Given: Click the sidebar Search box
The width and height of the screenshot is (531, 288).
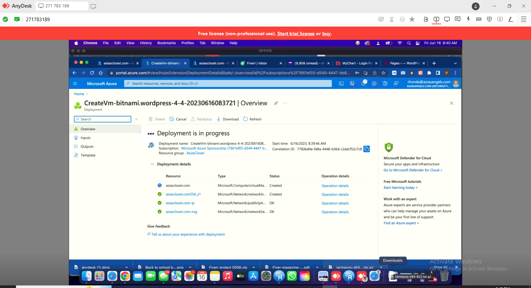Looking at the screenshot, I should pos(103,119).
